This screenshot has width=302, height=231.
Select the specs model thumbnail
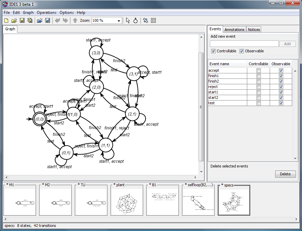[x=234, y=199]
